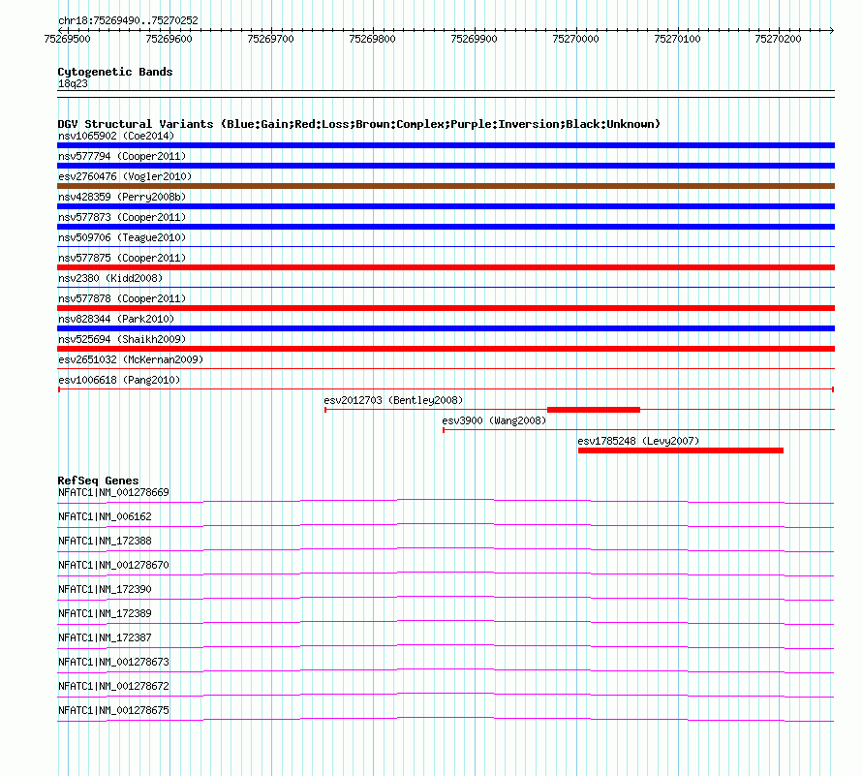The width and height of the screenshot is (862, 776).
Task: Select the blue gain bar under nsv577794
Action: [x=446, y=166]
